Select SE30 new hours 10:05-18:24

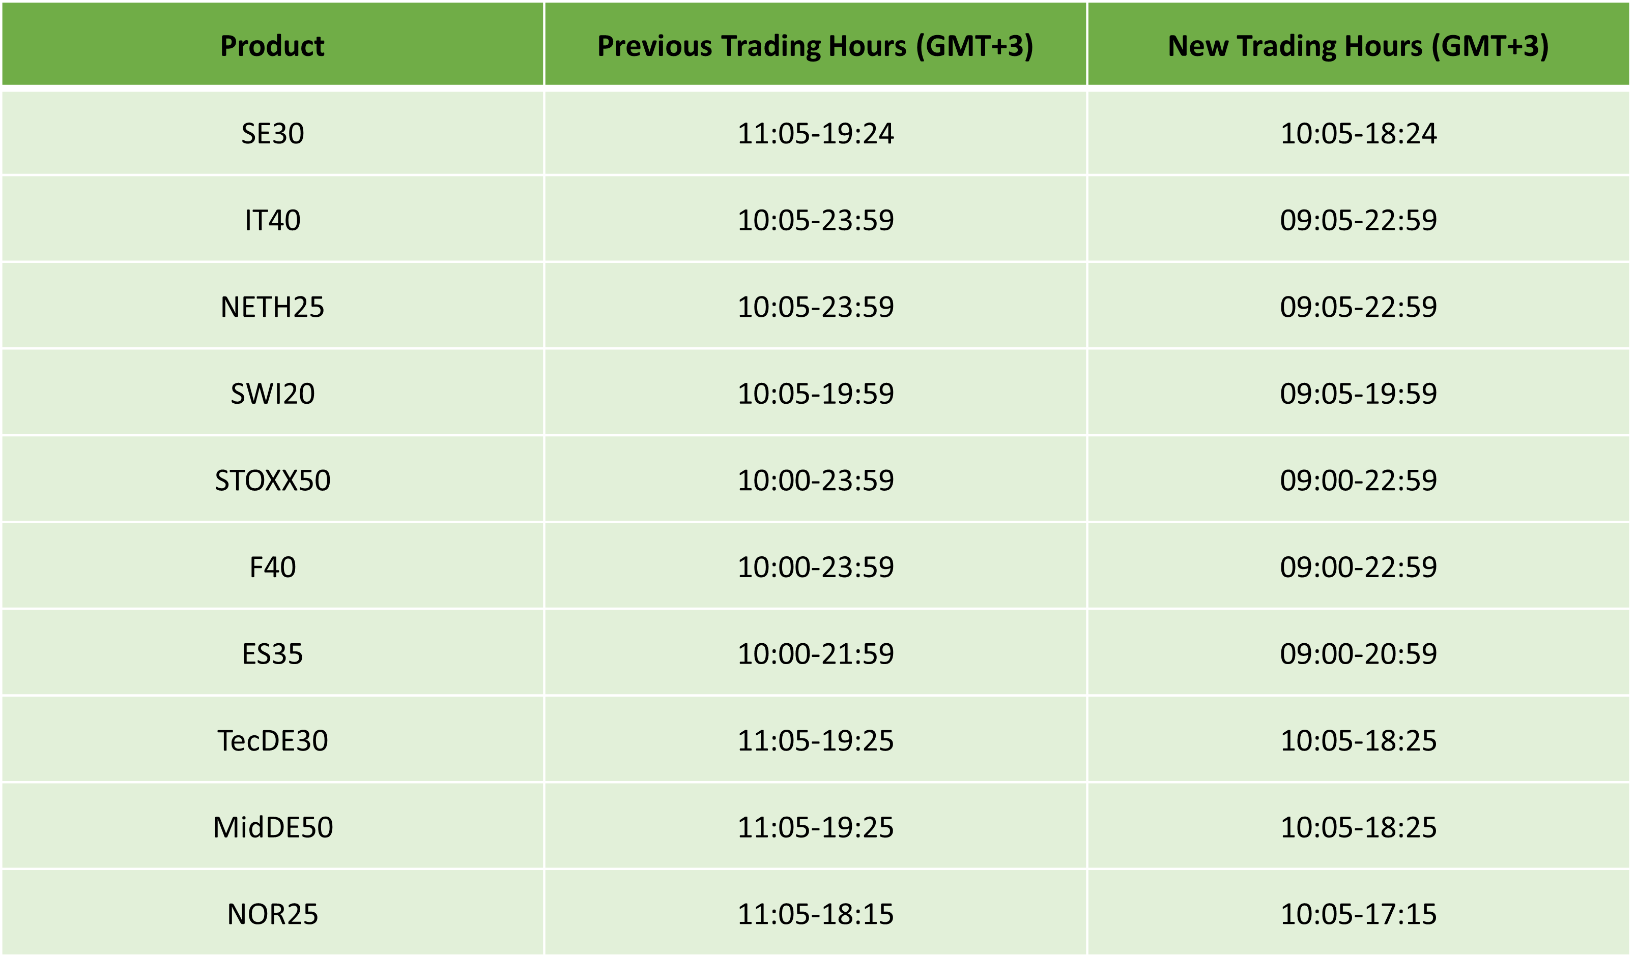tap(1358, 134)
